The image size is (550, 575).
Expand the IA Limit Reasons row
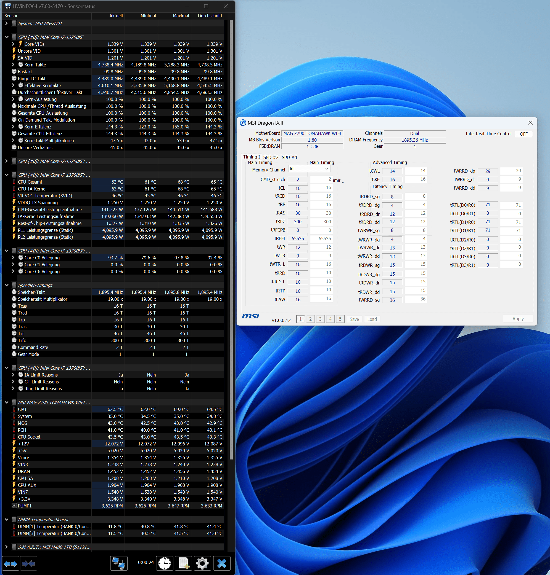(13, 375)
